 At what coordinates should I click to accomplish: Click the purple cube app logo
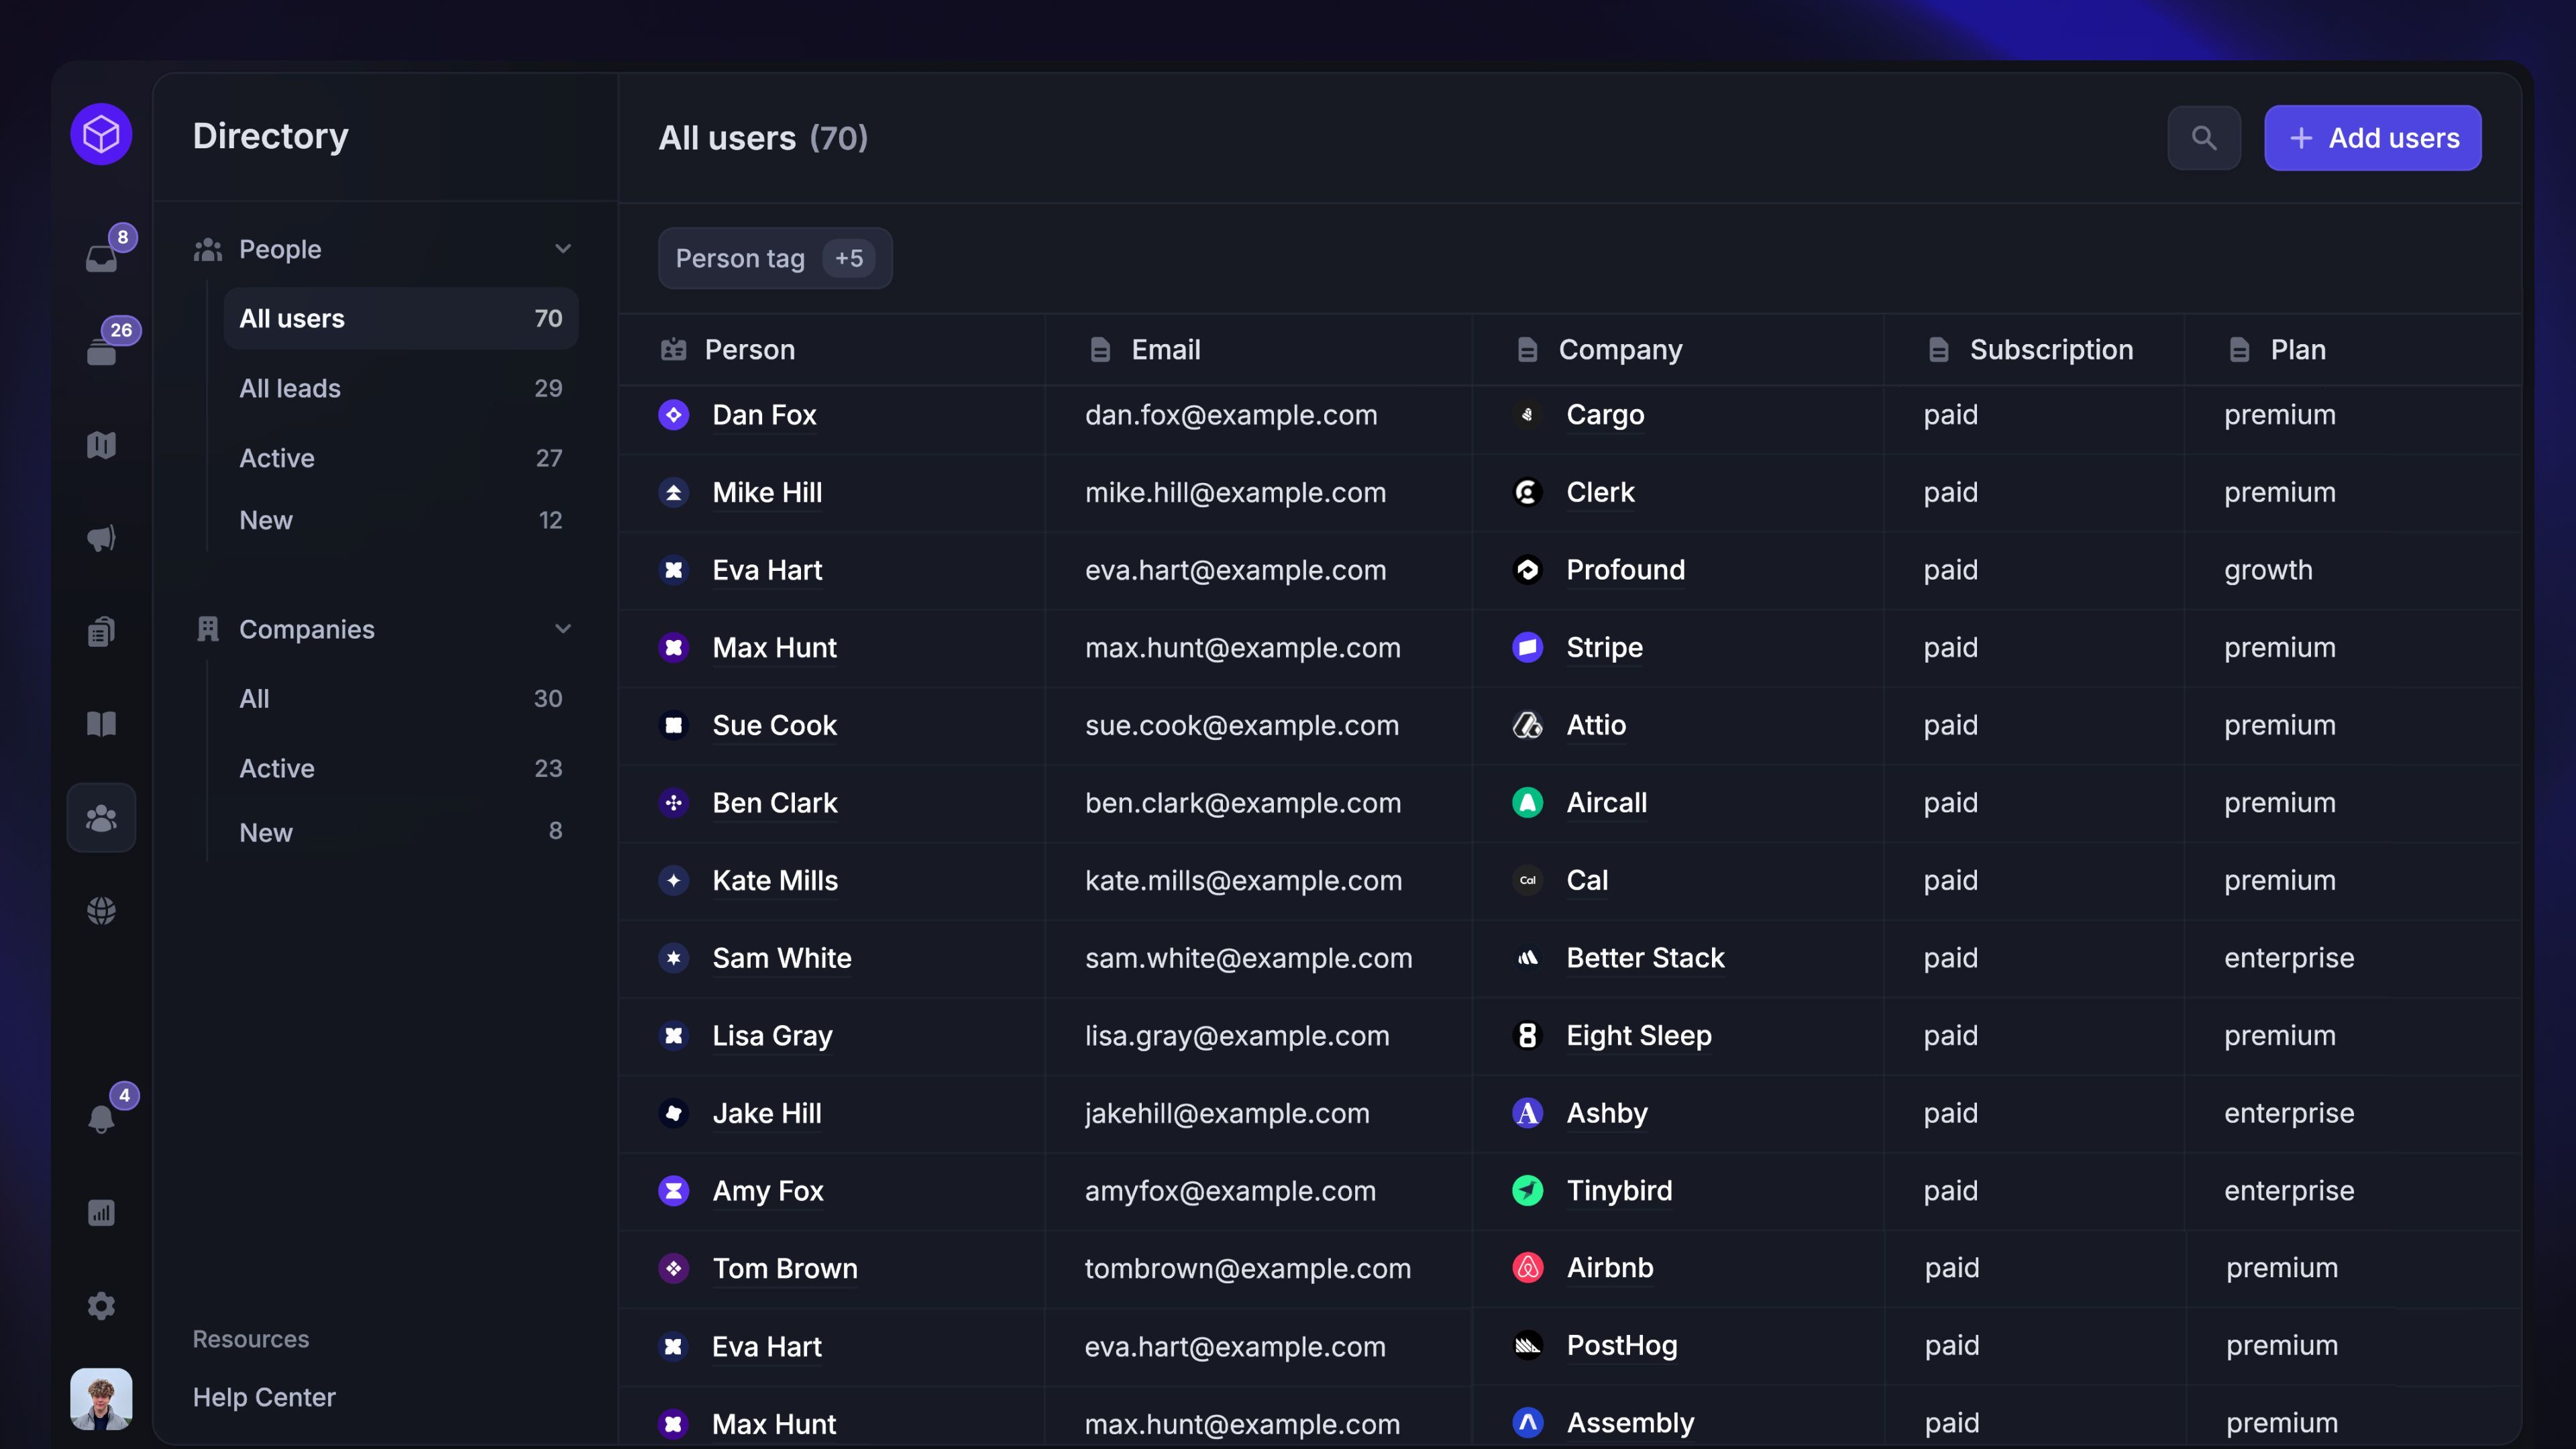coord(101,134)
